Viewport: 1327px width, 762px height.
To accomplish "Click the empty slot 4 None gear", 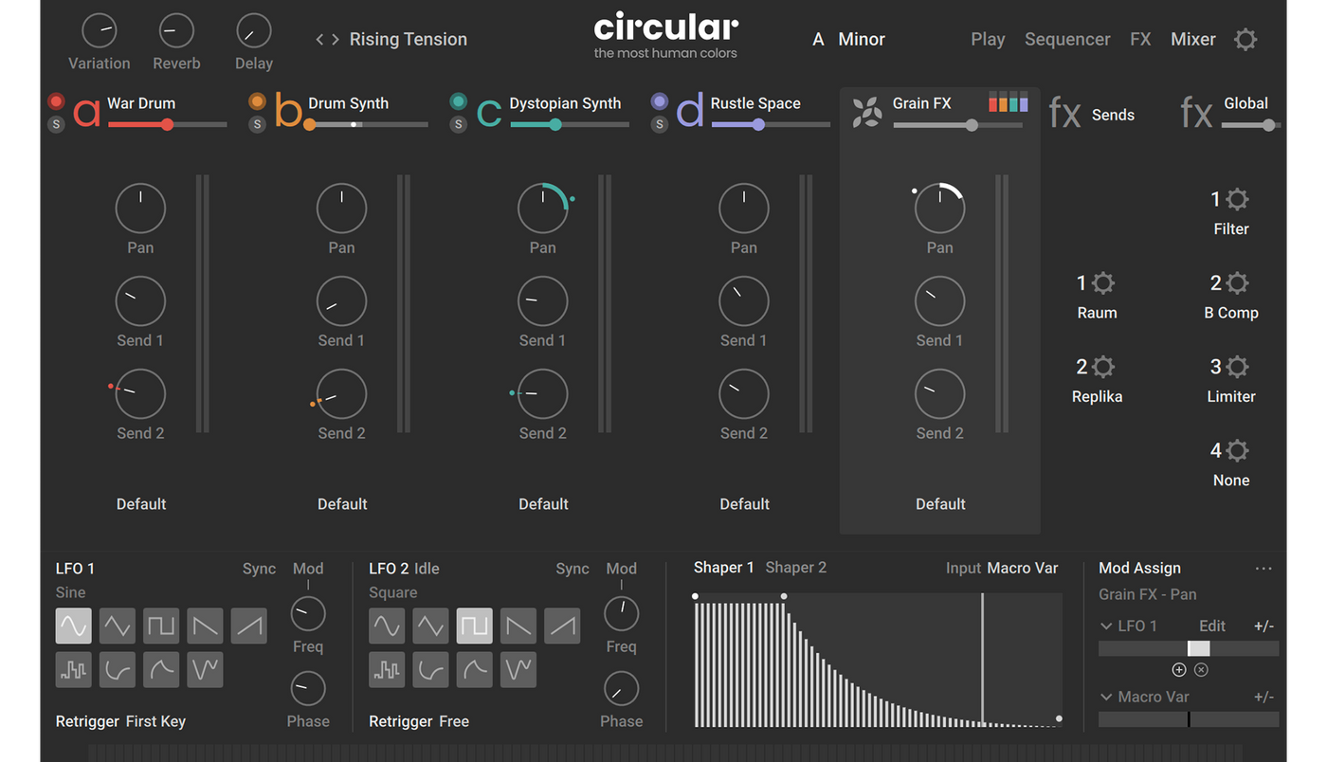I will click(1237, 450).
